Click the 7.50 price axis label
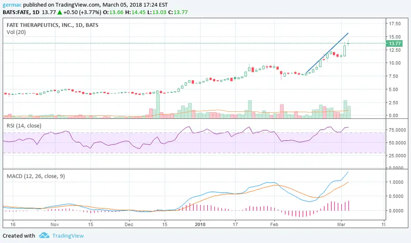This screenshot has width=411, height=243. tap(393, 76)
